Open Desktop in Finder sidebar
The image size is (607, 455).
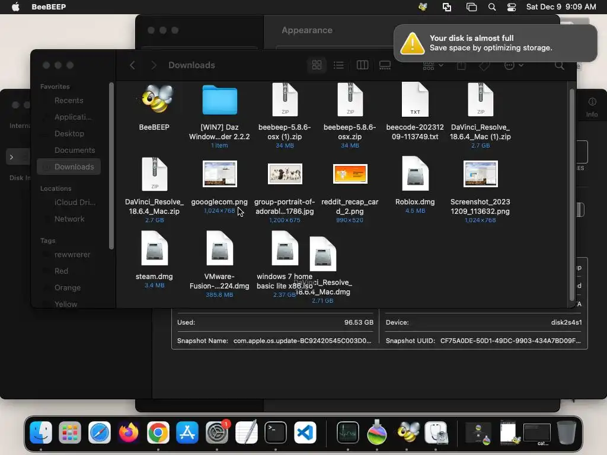click(x=68, y=133)
